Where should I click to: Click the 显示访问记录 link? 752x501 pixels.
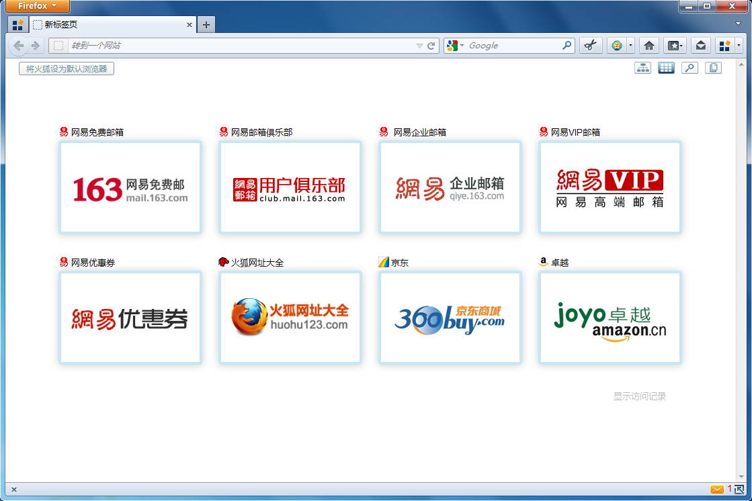[639, 396]
